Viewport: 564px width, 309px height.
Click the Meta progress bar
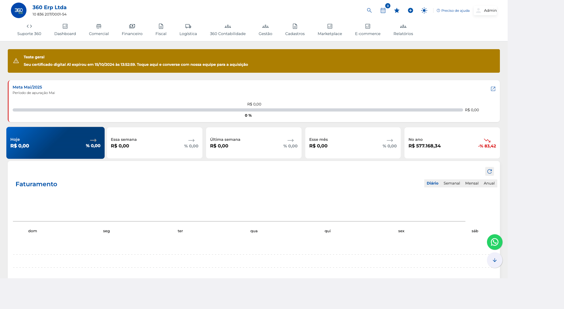point(237,110)
